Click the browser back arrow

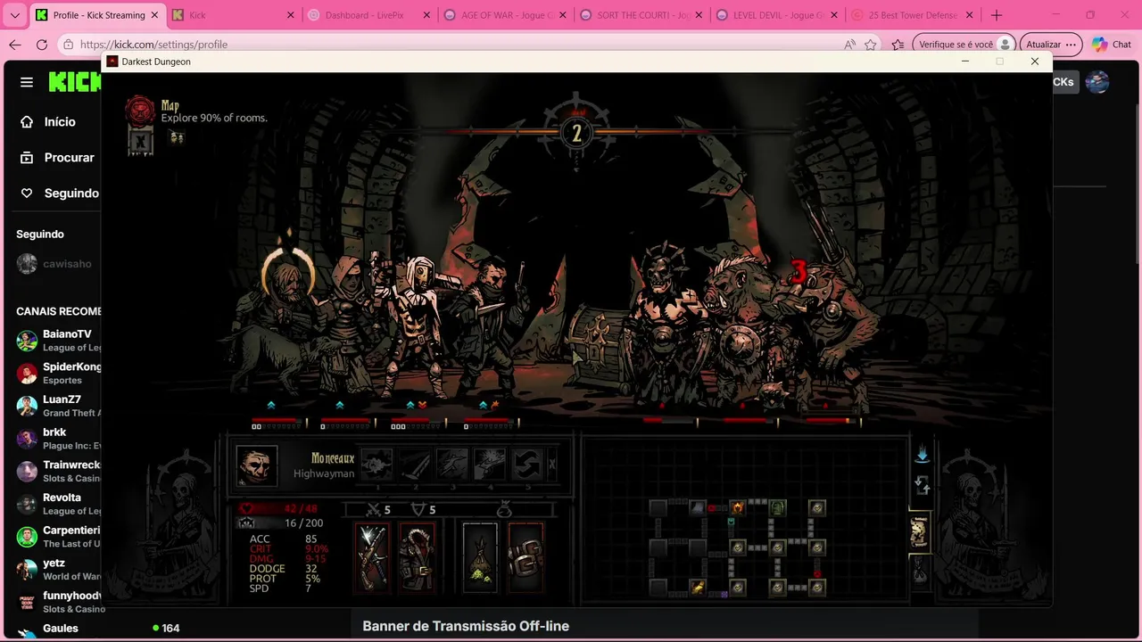14,45
